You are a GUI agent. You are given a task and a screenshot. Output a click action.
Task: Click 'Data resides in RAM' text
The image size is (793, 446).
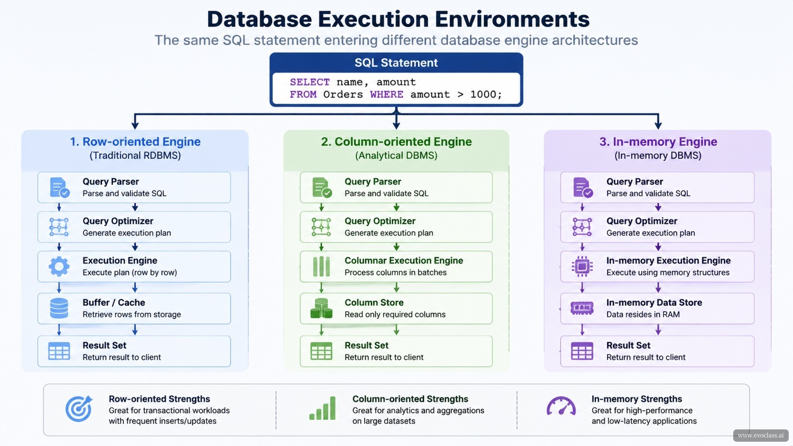(x=643, y=314)
